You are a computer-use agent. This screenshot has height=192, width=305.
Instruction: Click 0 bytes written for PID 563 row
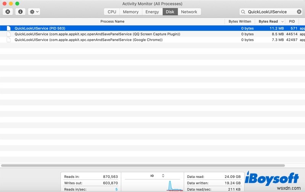click(x=247, y=28)
